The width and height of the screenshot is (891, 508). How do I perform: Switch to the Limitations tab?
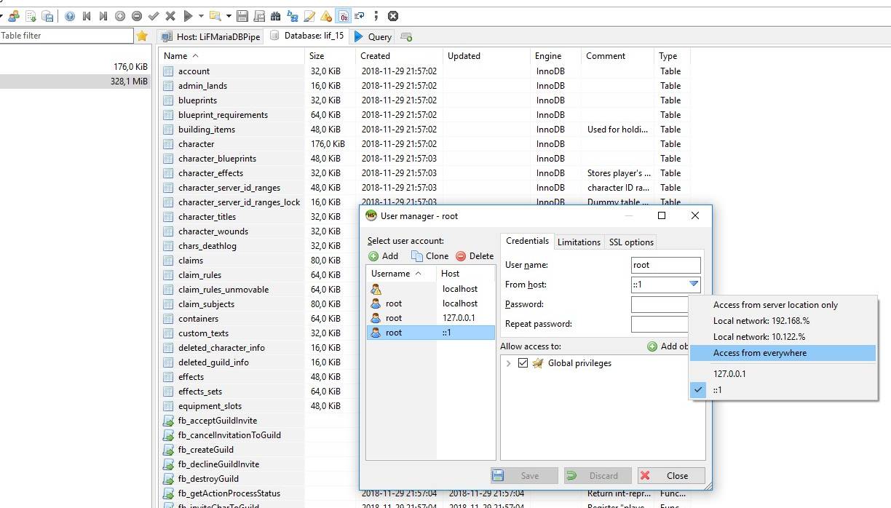click(579, 242)
